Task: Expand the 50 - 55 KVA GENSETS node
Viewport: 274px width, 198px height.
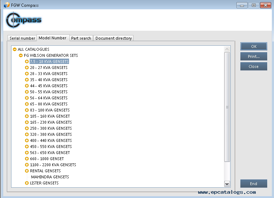Action: tap(27, 92)
